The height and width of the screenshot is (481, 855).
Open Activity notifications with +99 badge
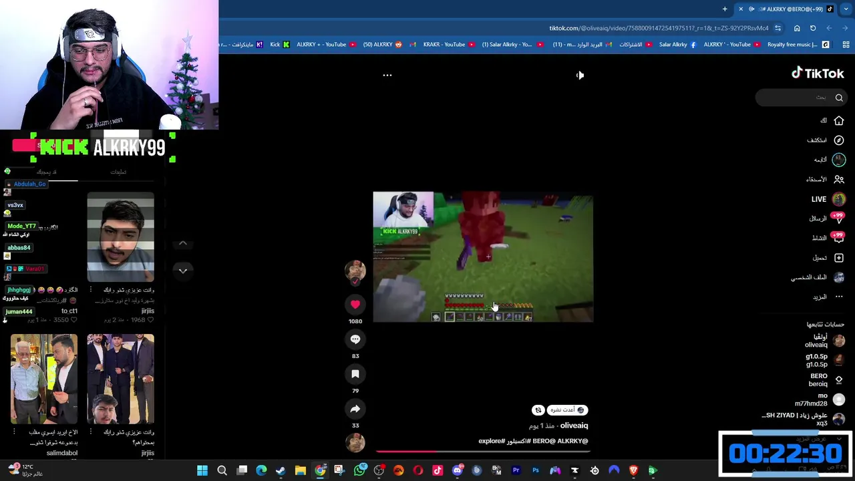828,238
